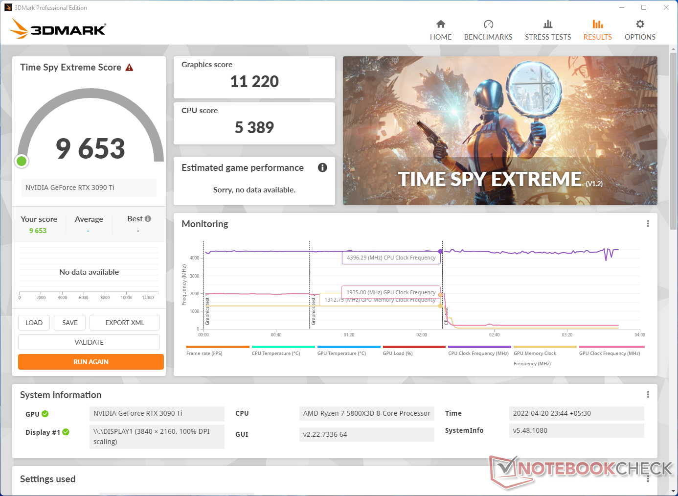Maximize the 3DMark window
The height and width of the screenshot is (496, 678).
coord(644,7)
